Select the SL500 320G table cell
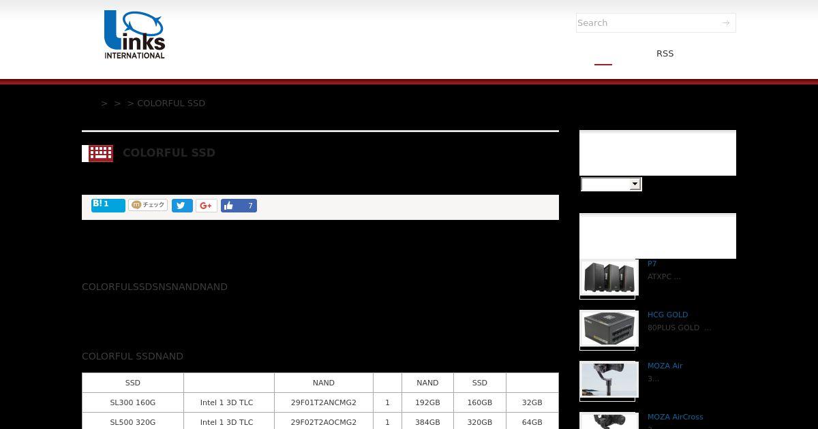Viewport: 818px width, 429px height. coord(133,421)
